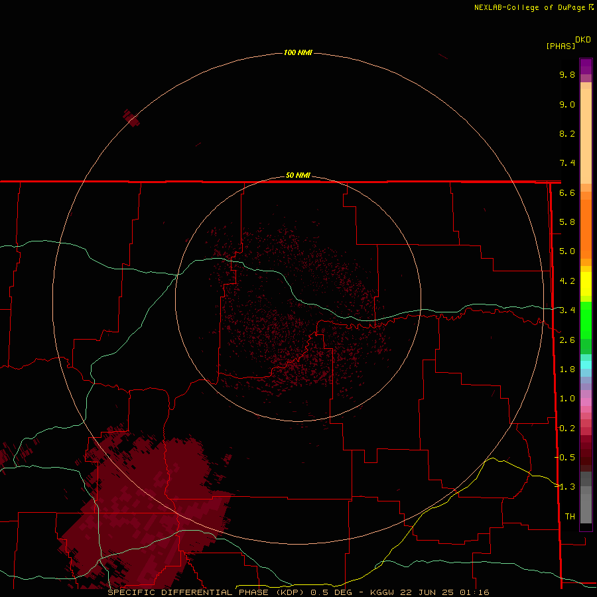
Task: Click the 9.0 color scale value
Action: pyautogui.click(x=567, y=104)
